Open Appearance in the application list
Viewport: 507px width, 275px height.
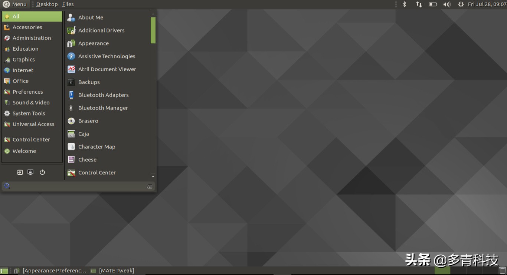(x=108, y=43)
